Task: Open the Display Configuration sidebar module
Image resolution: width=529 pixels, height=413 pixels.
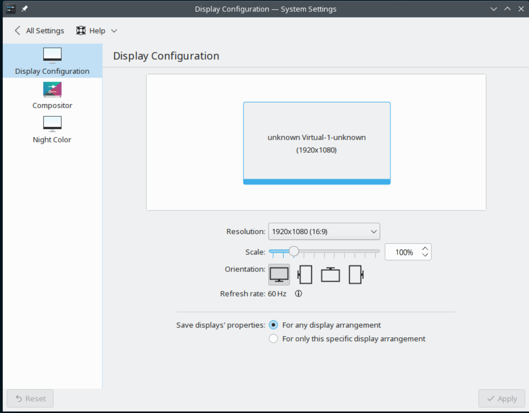Action: tap(52, 61)
